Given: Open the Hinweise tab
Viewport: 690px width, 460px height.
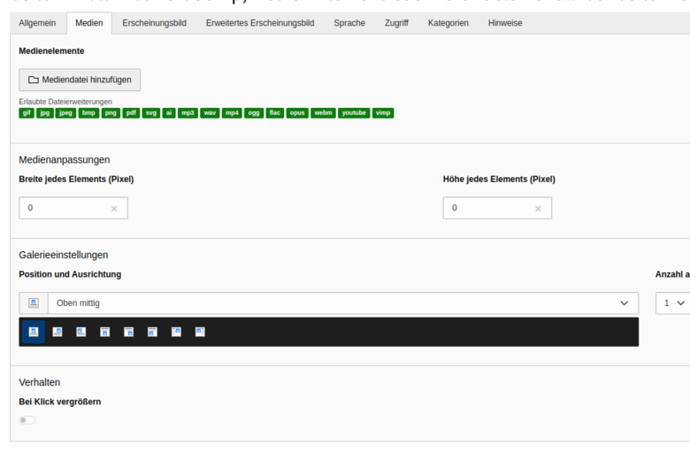Looking at the screenshot, I should tap(505, 23).
